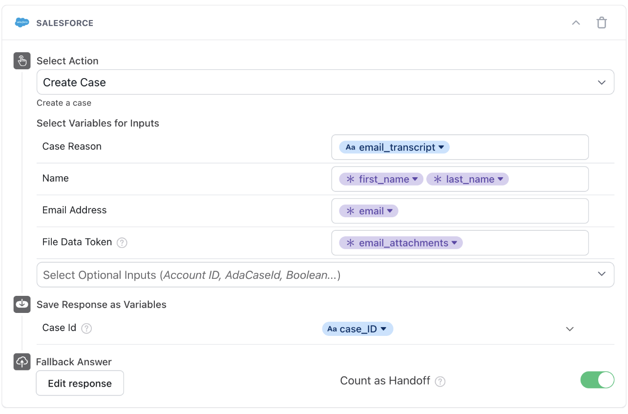Click the Edit response button
The image size is (628, 414).
tap(80, 383)
